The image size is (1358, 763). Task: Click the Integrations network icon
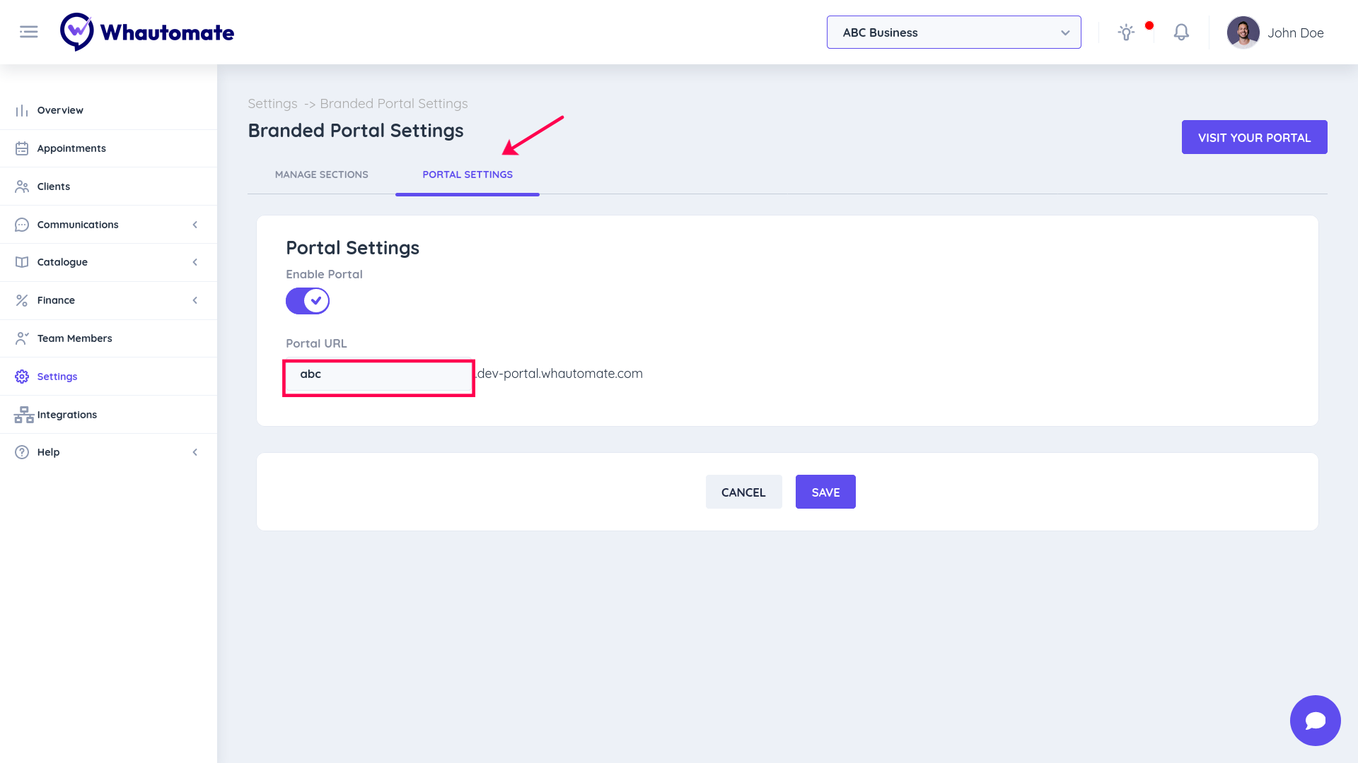click(x=23, y=415)
